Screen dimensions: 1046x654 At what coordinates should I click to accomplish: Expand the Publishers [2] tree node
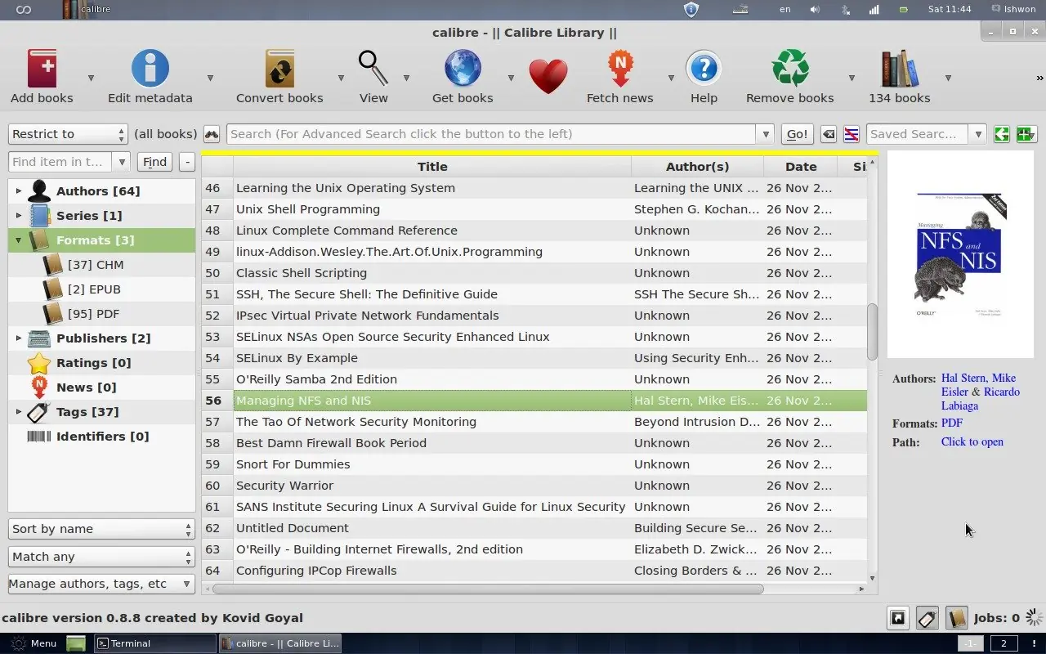coord(19,338)
